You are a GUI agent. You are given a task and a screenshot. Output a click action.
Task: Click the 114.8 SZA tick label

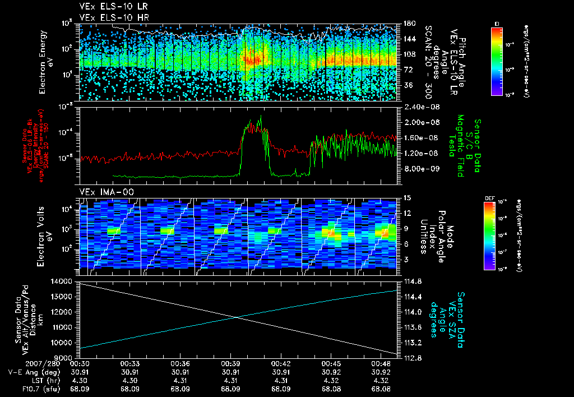(x=412, y=281)
